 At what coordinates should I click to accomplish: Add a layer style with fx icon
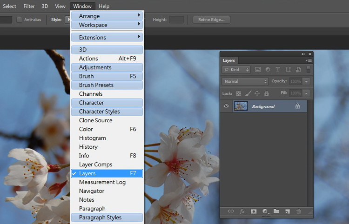[x=242, y=211]
